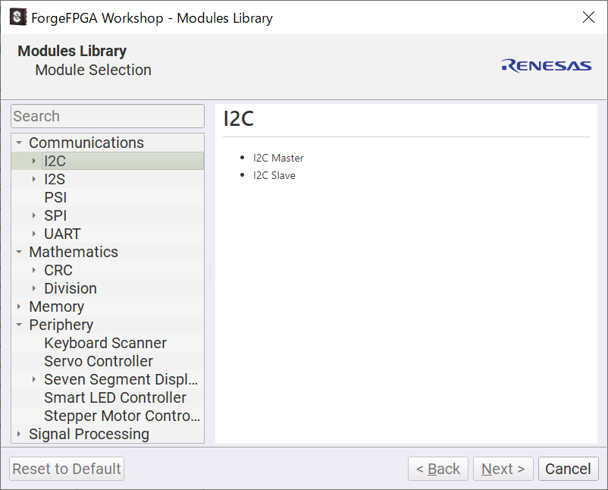608x490 pixels.
Task: Click the Renesas logo
Action: click(546, 66)
